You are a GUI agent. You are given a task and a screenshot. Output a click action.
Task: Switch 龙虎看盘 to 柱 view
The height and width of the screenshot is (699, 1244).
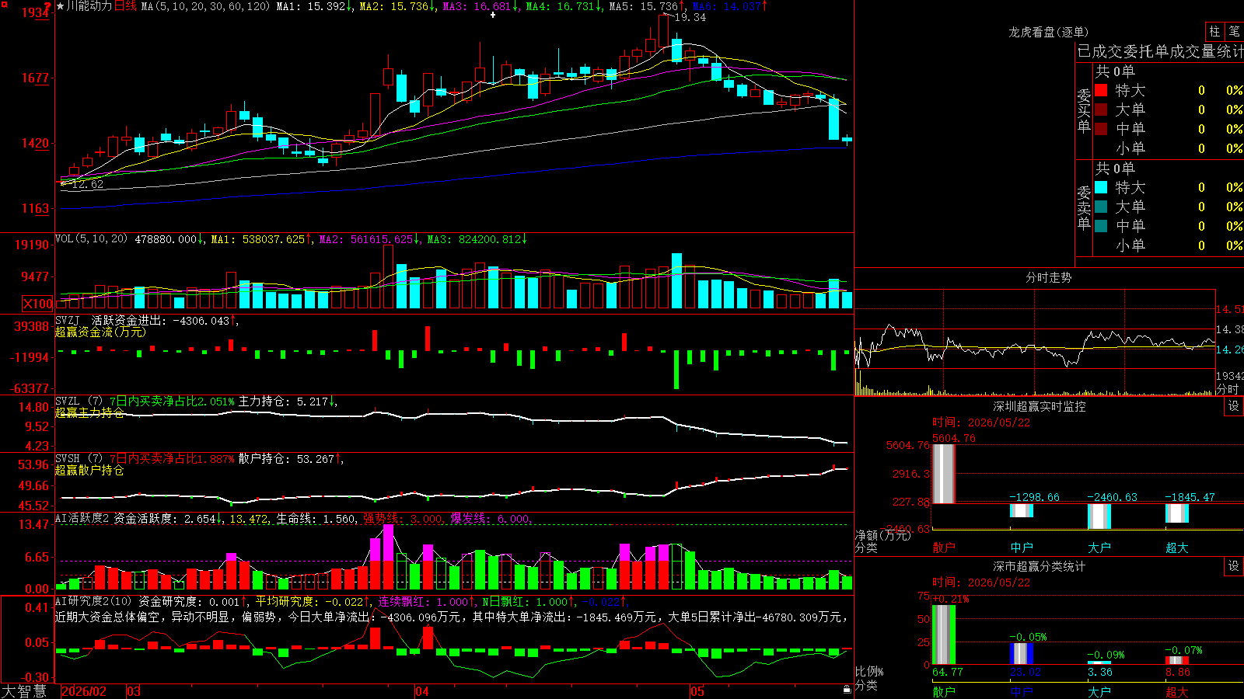(x=1214, y=31)
